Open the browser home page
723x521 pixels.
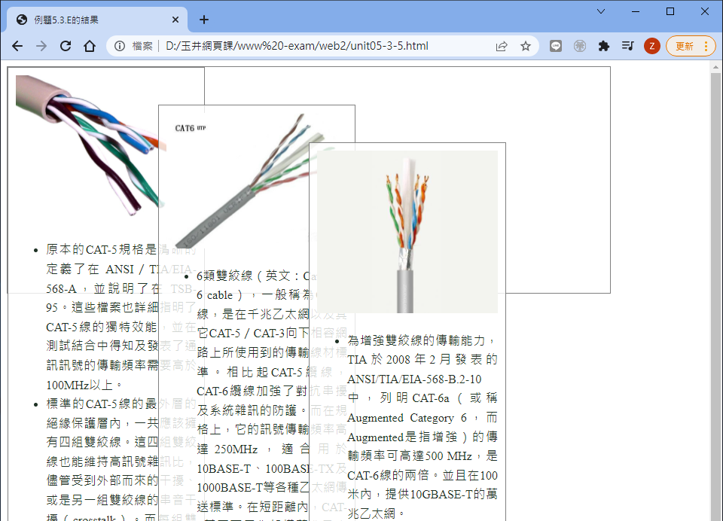coord(90,46)
